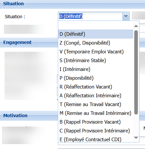
Task: Select V (Temporaire Emploi Vacant)
Action: click(x=96, y=52)
